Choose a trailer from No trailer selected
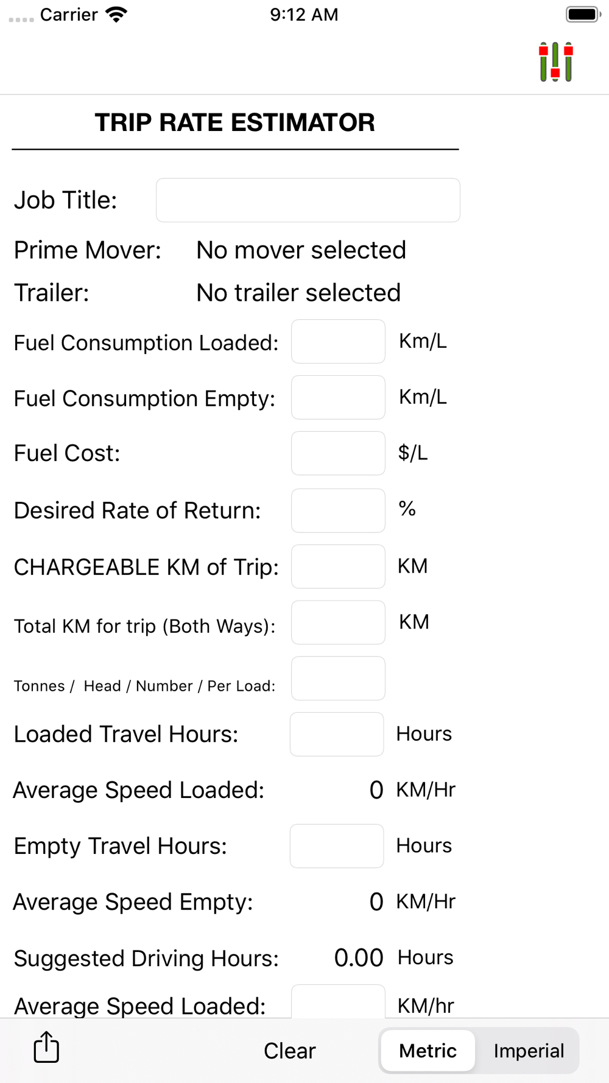This screenshot has width=609, height=1083. click(298, 292)
